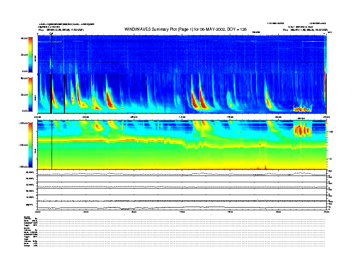Click the WIND/WAVES Summary Plot title
This screenshot has width=352, height=272.
pyautogui.click(x=185, y=29)
